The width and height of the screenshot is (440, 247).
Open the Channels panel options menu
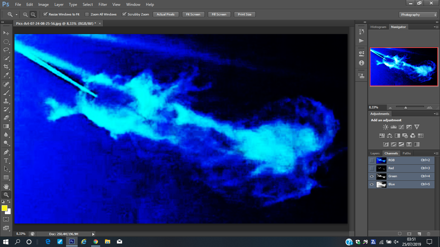pos(436,153)
